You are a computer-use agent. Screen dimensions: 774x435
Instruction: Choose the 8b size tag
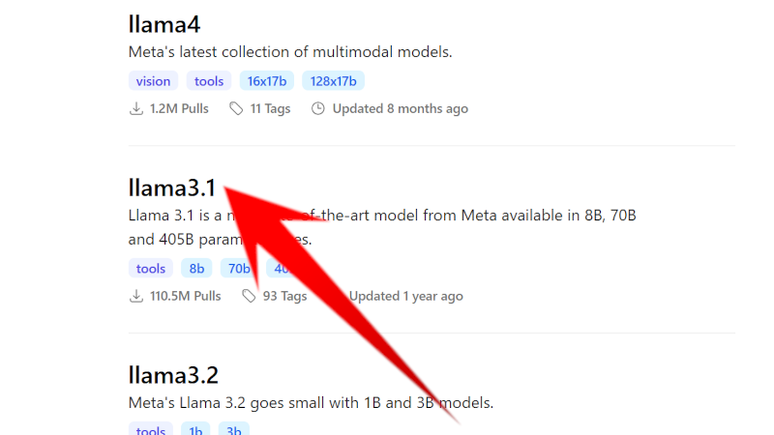click(197, 269)
